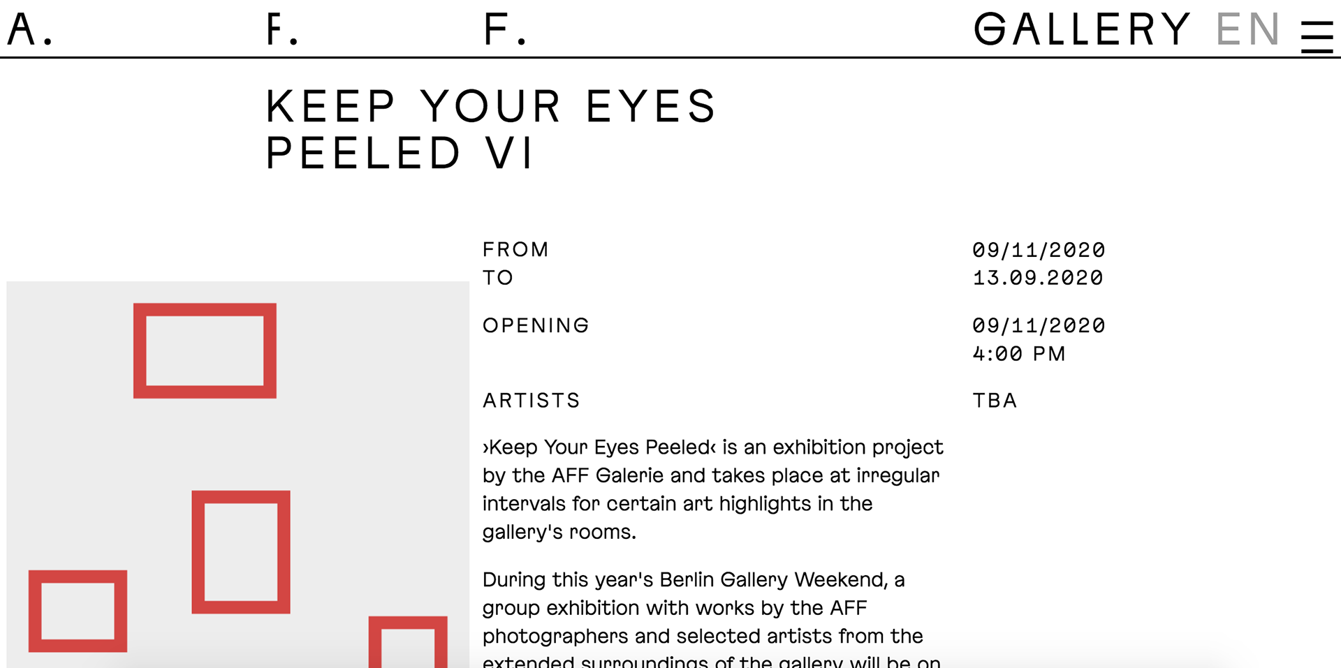Click the TBA artists value
Image resolution: width=1341 pixels, height=668 pixels.
pyautogui.click(x=995, y=401)
